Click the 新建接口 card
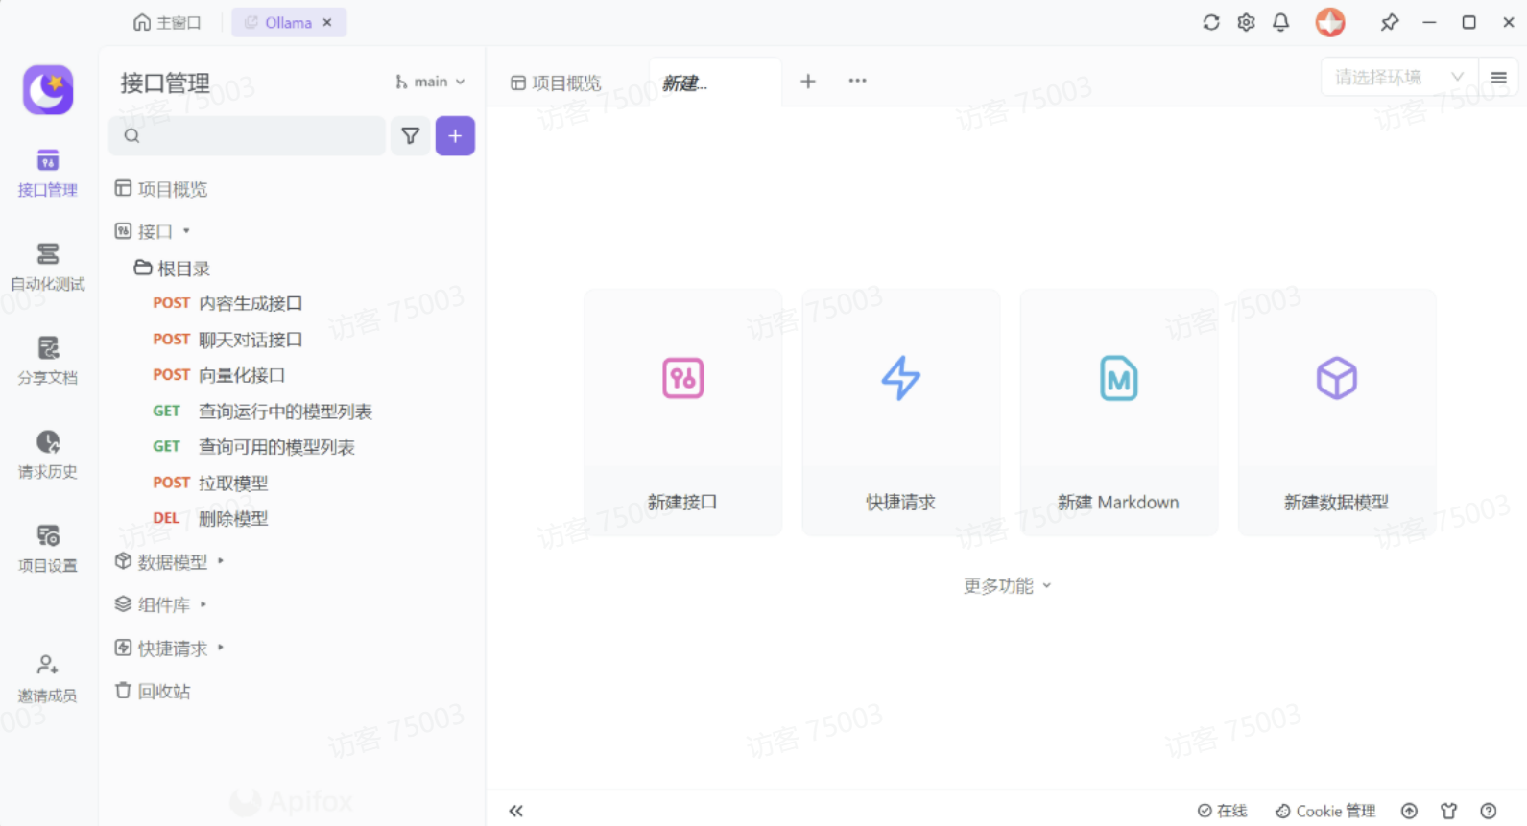 click(683, 413)
